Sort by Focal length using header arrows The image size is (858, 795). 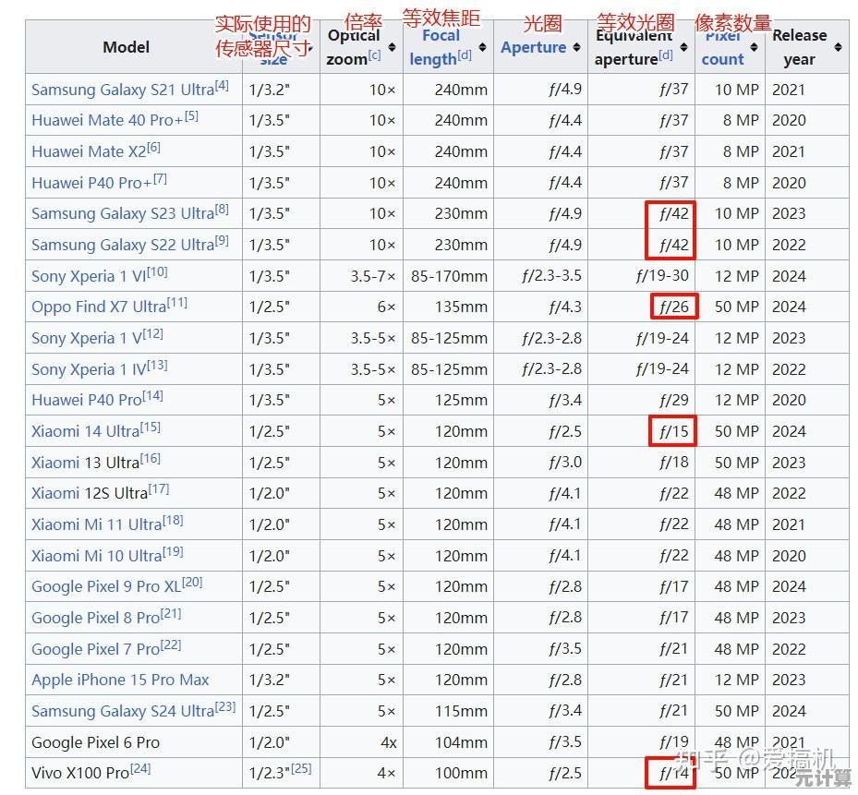click(483, 47)
